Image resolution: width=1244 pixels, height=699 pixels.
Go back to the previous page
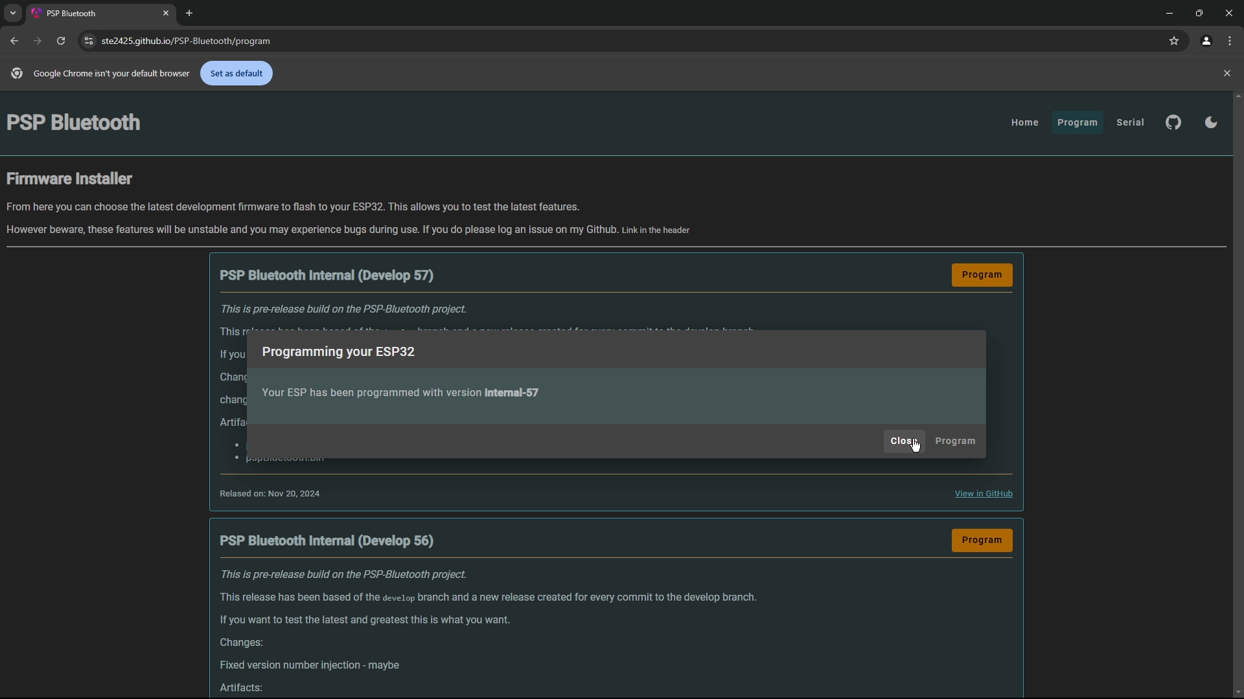(x=14, y=41)
